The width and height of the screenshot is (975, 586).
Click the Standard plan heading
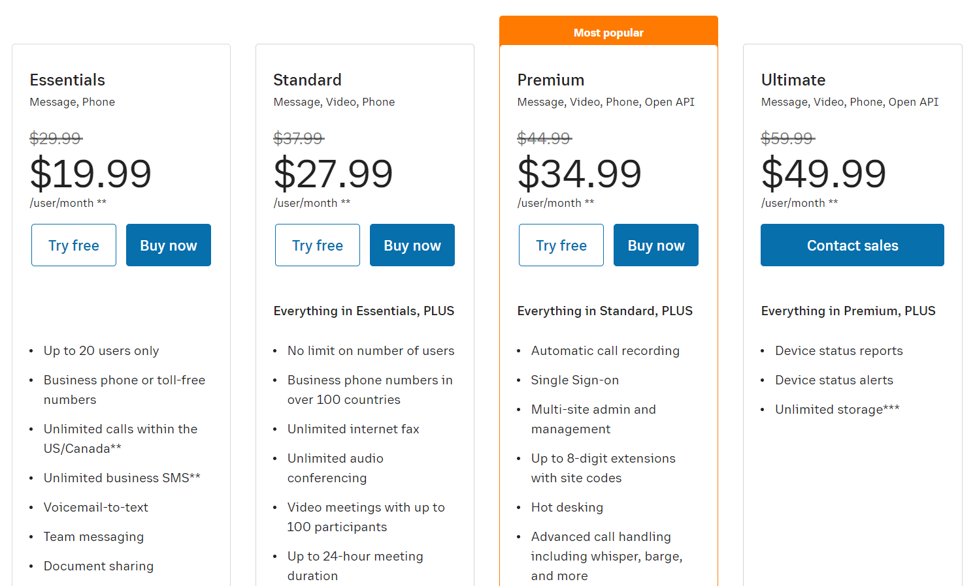click(307, 80)
